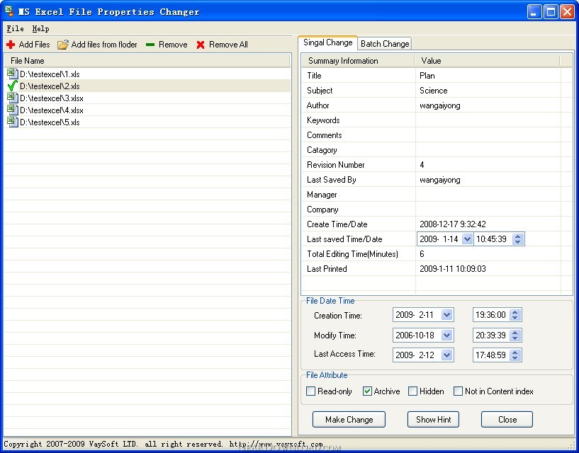Click the green checkmark beside 2.xls
Image resolution: width=579 pixels, height=453 pixels.
tap(12, 86)
